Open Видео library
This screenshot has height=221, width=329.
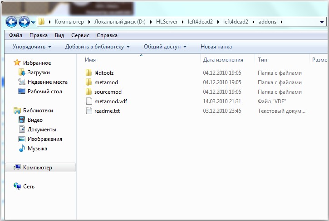pyautogui.click(x=35, y=120)
